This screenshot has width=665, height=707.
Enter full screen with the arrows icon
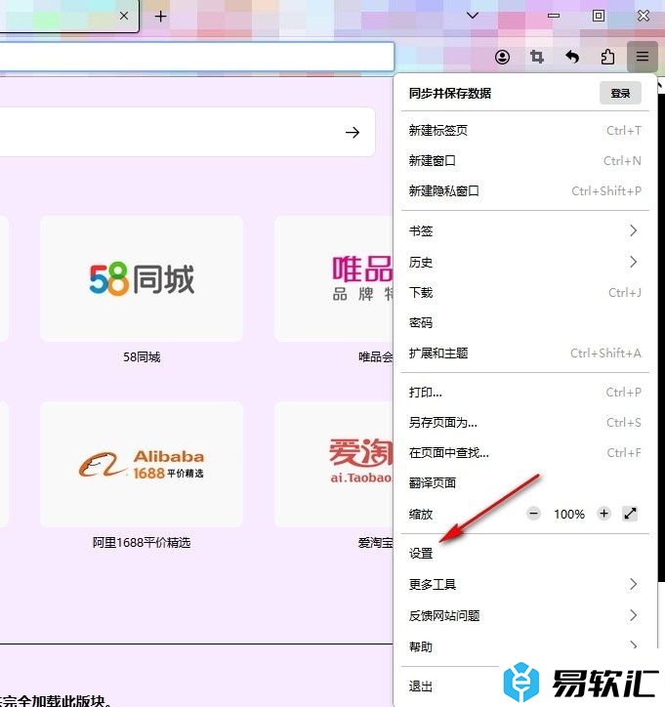(x=630, y=513)
